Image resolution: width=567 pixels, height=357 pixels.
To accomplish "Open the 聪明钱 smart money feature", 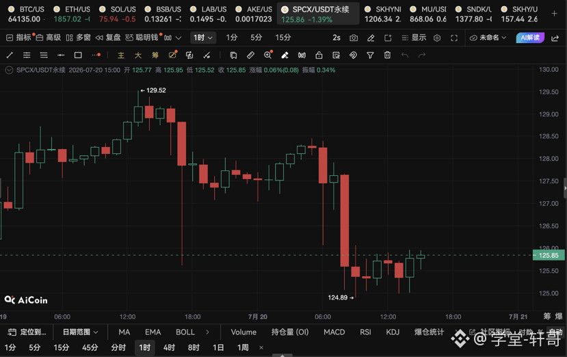I will 142,37.
